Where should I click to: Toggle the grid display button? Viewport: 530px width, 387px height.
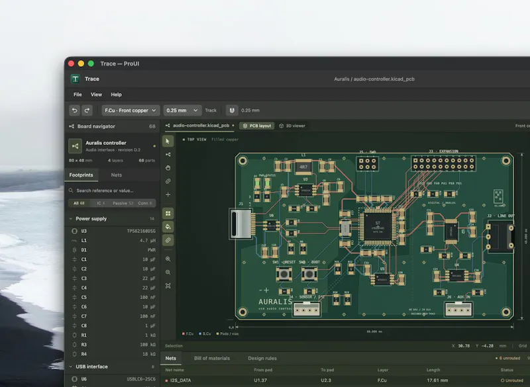coord(168,213)
